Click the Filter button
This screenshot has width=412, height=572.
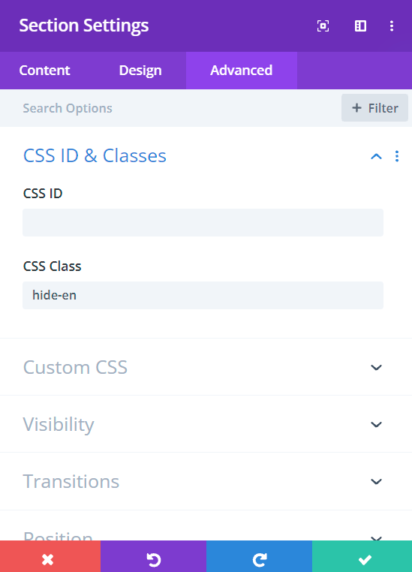pos(374,108)
